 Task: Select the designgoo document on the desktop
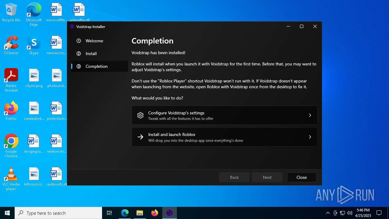[34, 144]
